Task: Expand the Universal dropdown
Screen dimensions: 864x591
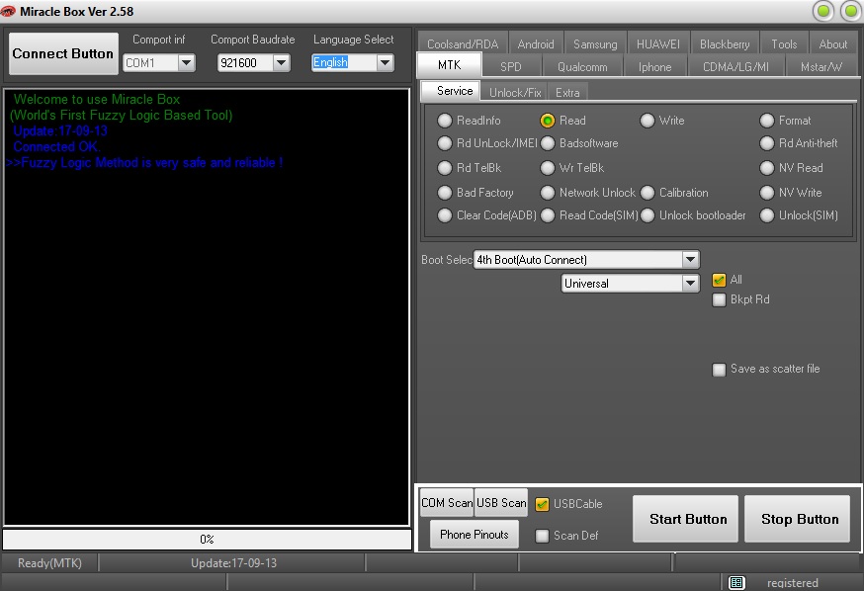Action: pyautogui.click(x=690, y=283)
